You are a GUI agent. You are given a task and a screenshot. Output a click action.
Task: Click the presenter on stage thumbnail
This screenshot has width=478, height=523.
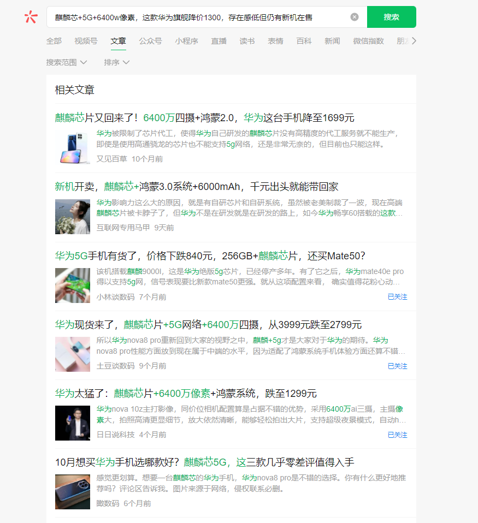pyautogui.click(x=73, y=423)
